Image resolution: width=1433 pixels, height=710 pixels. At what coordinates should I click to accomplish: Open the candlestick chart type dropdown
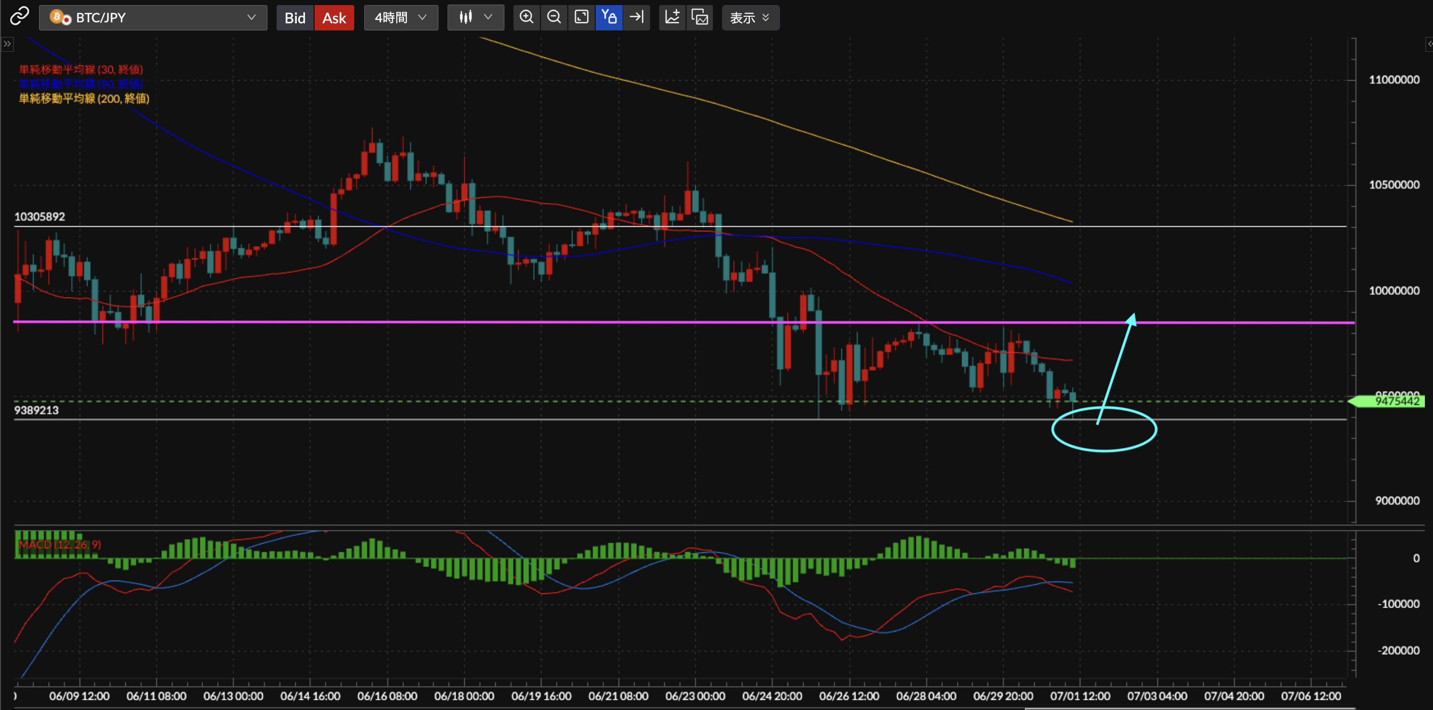[475, 18]
